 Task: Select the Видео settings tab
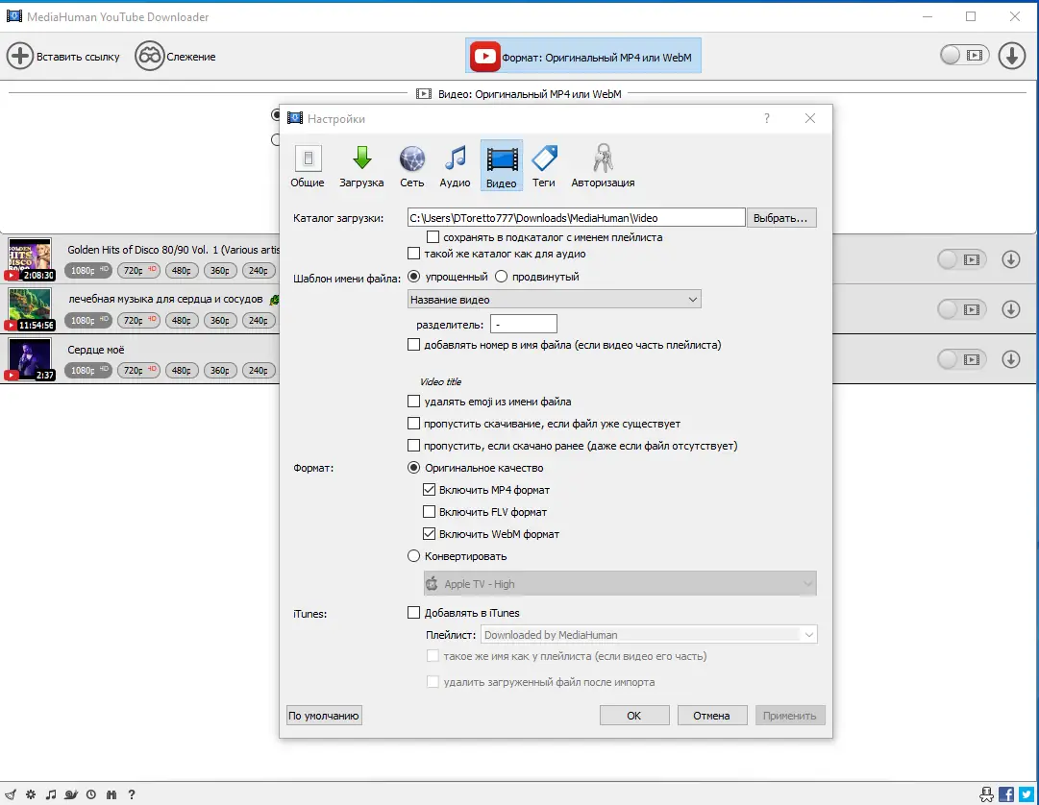click(502, 165)
